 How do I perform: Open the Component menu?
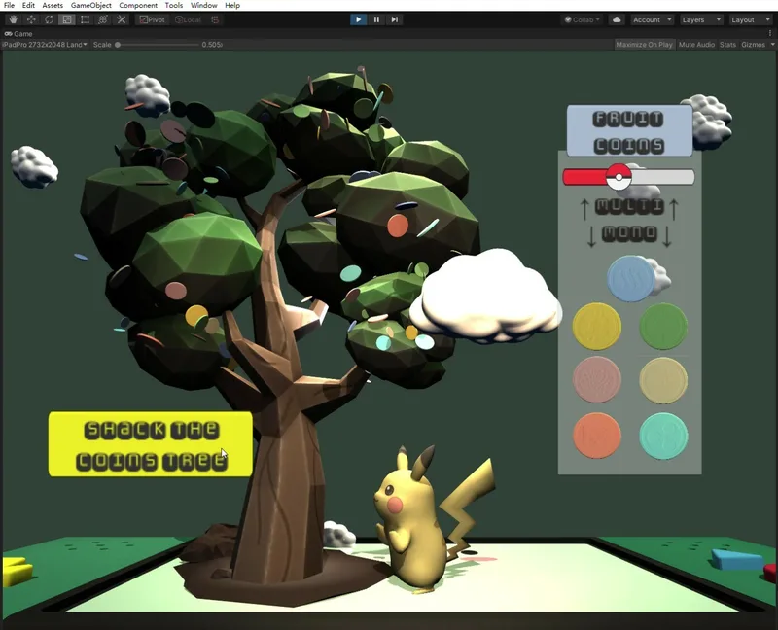(x=138, y=5)
